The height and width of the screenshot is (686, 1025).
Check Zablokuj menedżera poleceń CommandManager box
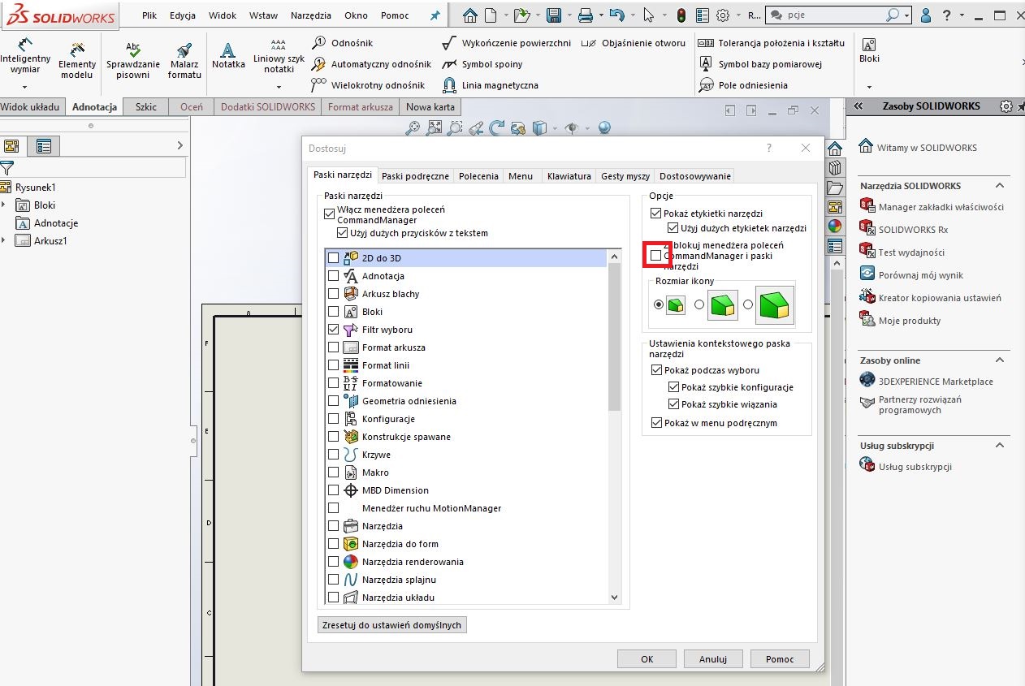(656, 255)
